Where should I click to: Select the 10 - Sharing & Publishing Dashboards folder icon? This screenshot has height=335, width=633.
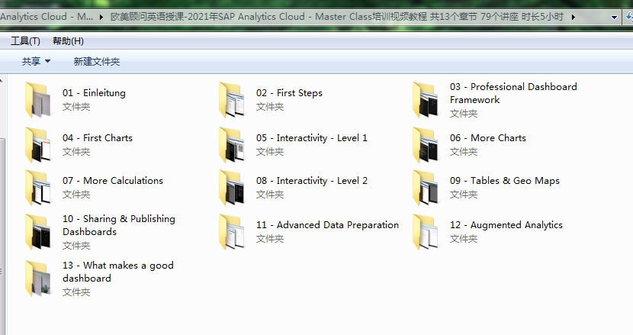pos(38,232)
